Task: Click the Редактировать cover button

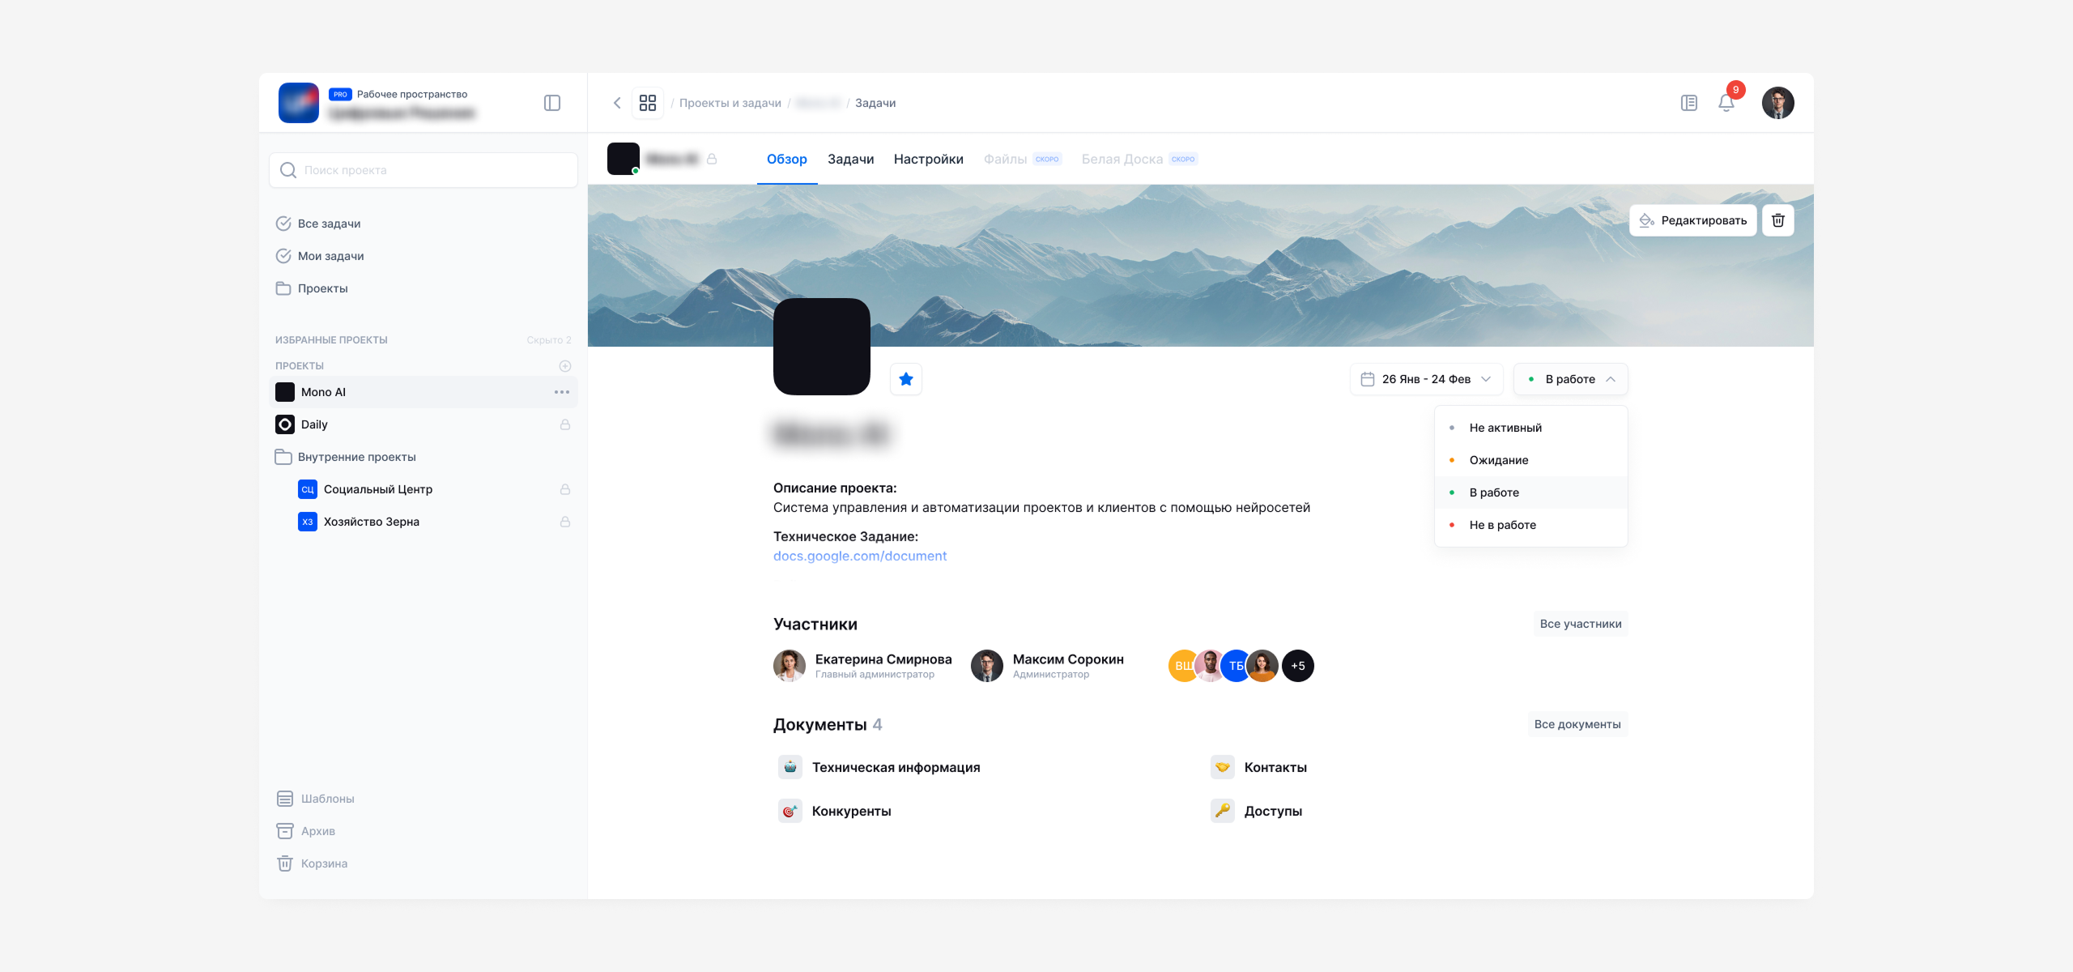Action: [1692, 220]
